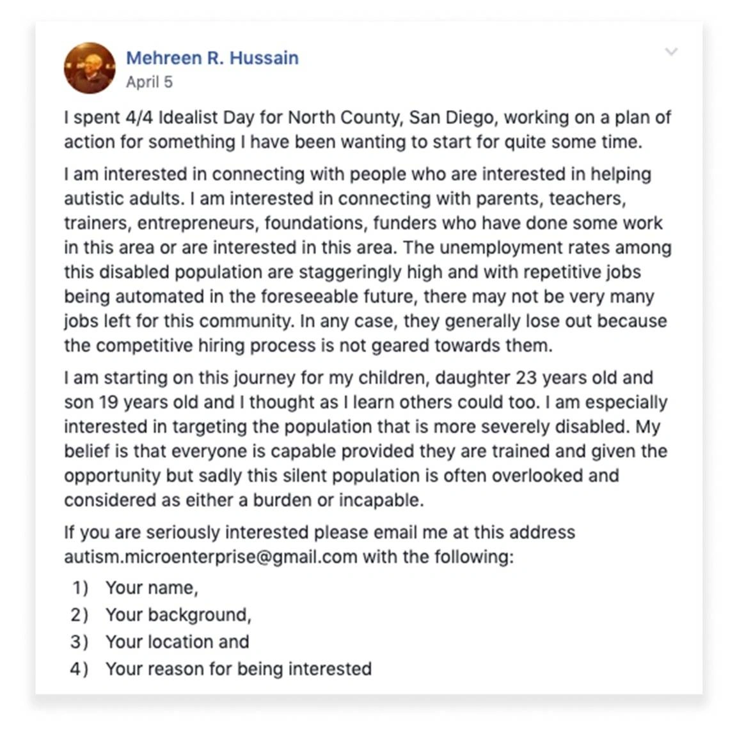Viewport: 737px width, 732px height.
Task: Select the list item "Your location and"
Action: pyautogui.click(x=177, y=642)
